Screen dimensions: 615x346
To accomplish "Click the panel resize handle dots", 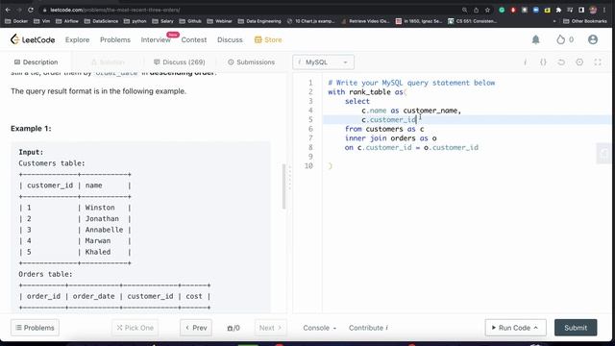I will (x=290, y=178).
